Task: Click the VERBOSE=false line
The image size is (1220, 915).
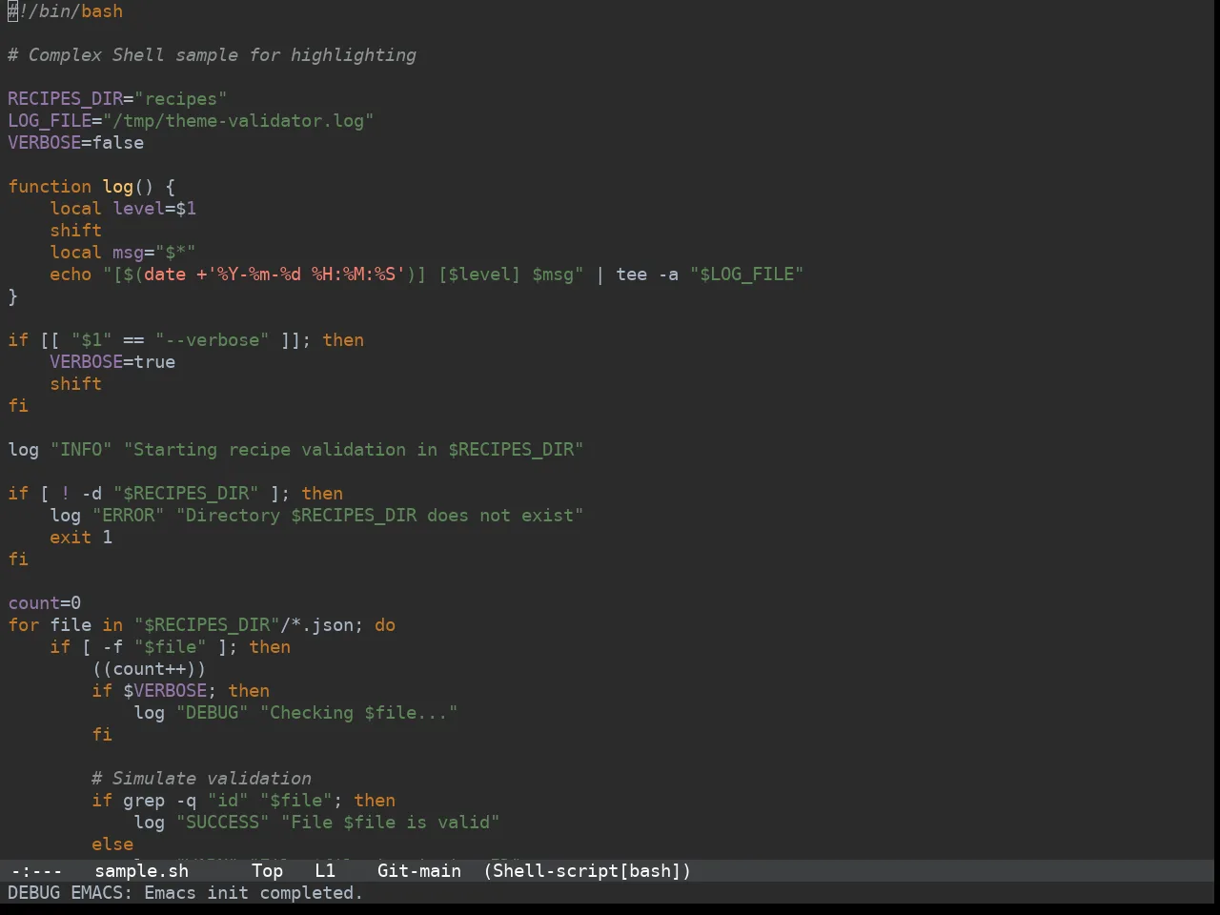Action: click(76, 143)
